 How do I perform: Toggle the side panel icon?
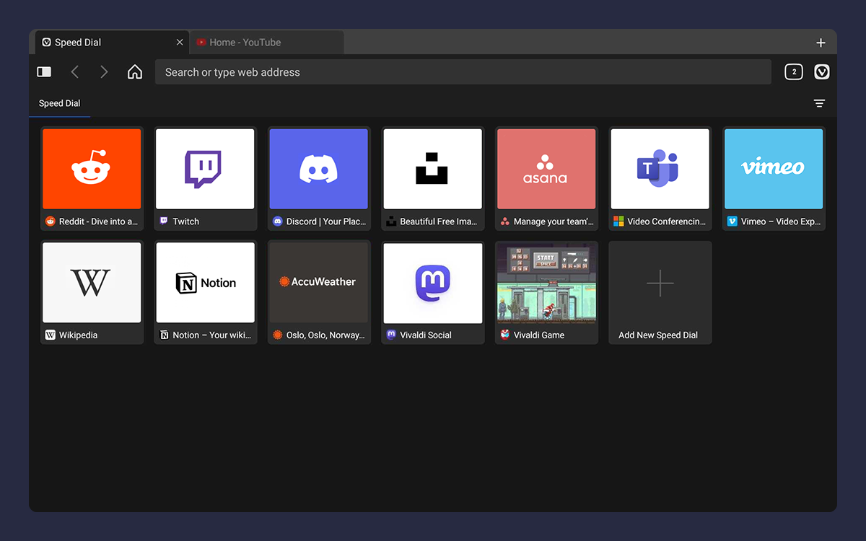[44, 72]
